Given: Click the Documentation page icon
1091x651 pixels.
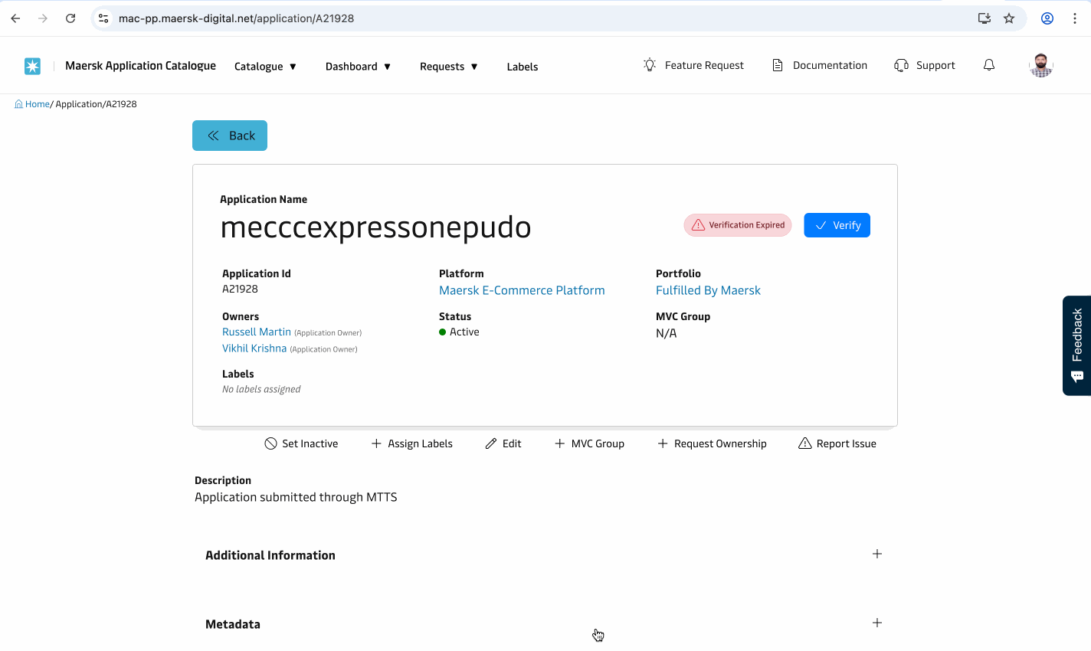Looking at the screenshot, I should [776, 65].
